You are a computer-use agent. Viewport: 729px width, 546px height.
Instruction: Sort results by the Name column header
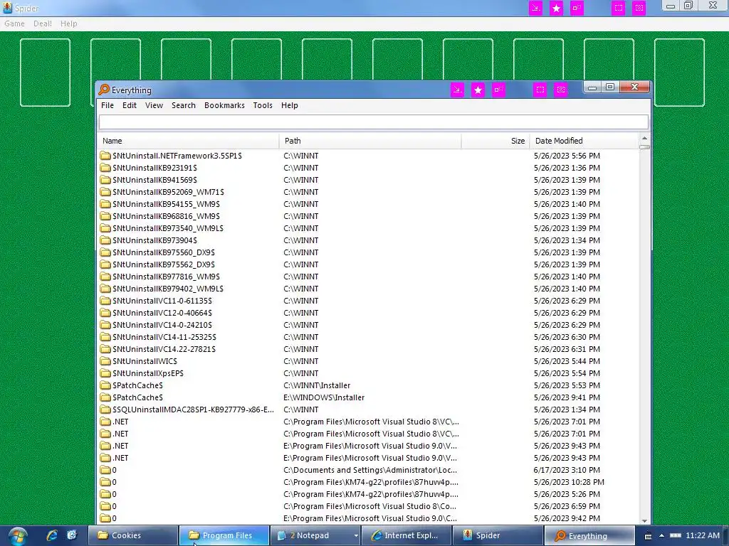(x=188, y=141)
